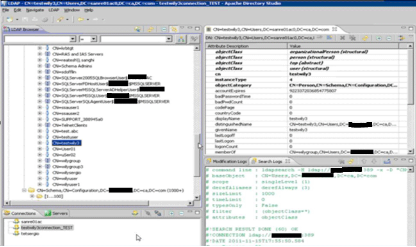
Task: Click LDAP Browser horizontal scrollbar right arrow
Action: [190, 203]
